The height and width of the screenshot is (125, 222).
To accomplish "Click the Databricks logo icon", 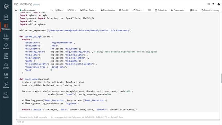I will tap(6, 6).
